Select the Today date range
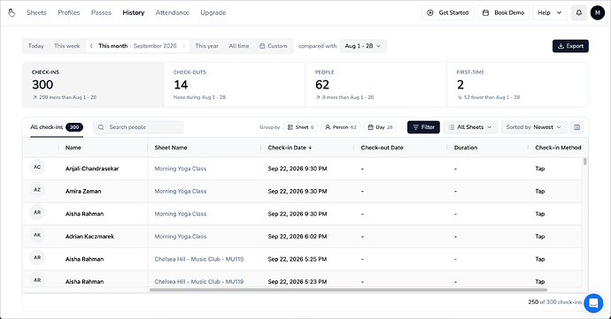The image size is (611, 319). [x=35, y=46]
